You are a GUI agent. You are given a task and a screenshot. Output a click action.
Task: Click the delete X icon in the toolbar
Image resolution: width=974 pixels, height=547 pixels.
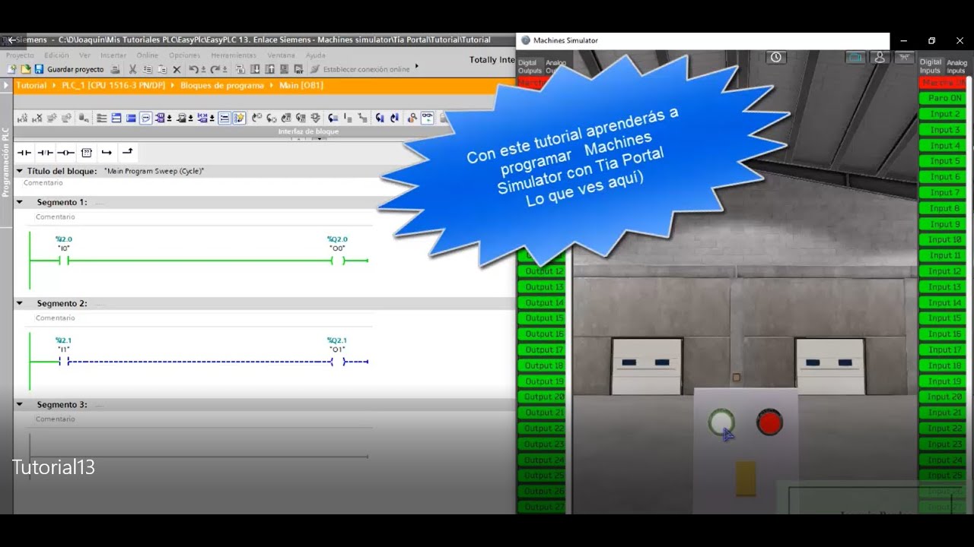coord(177,69)
